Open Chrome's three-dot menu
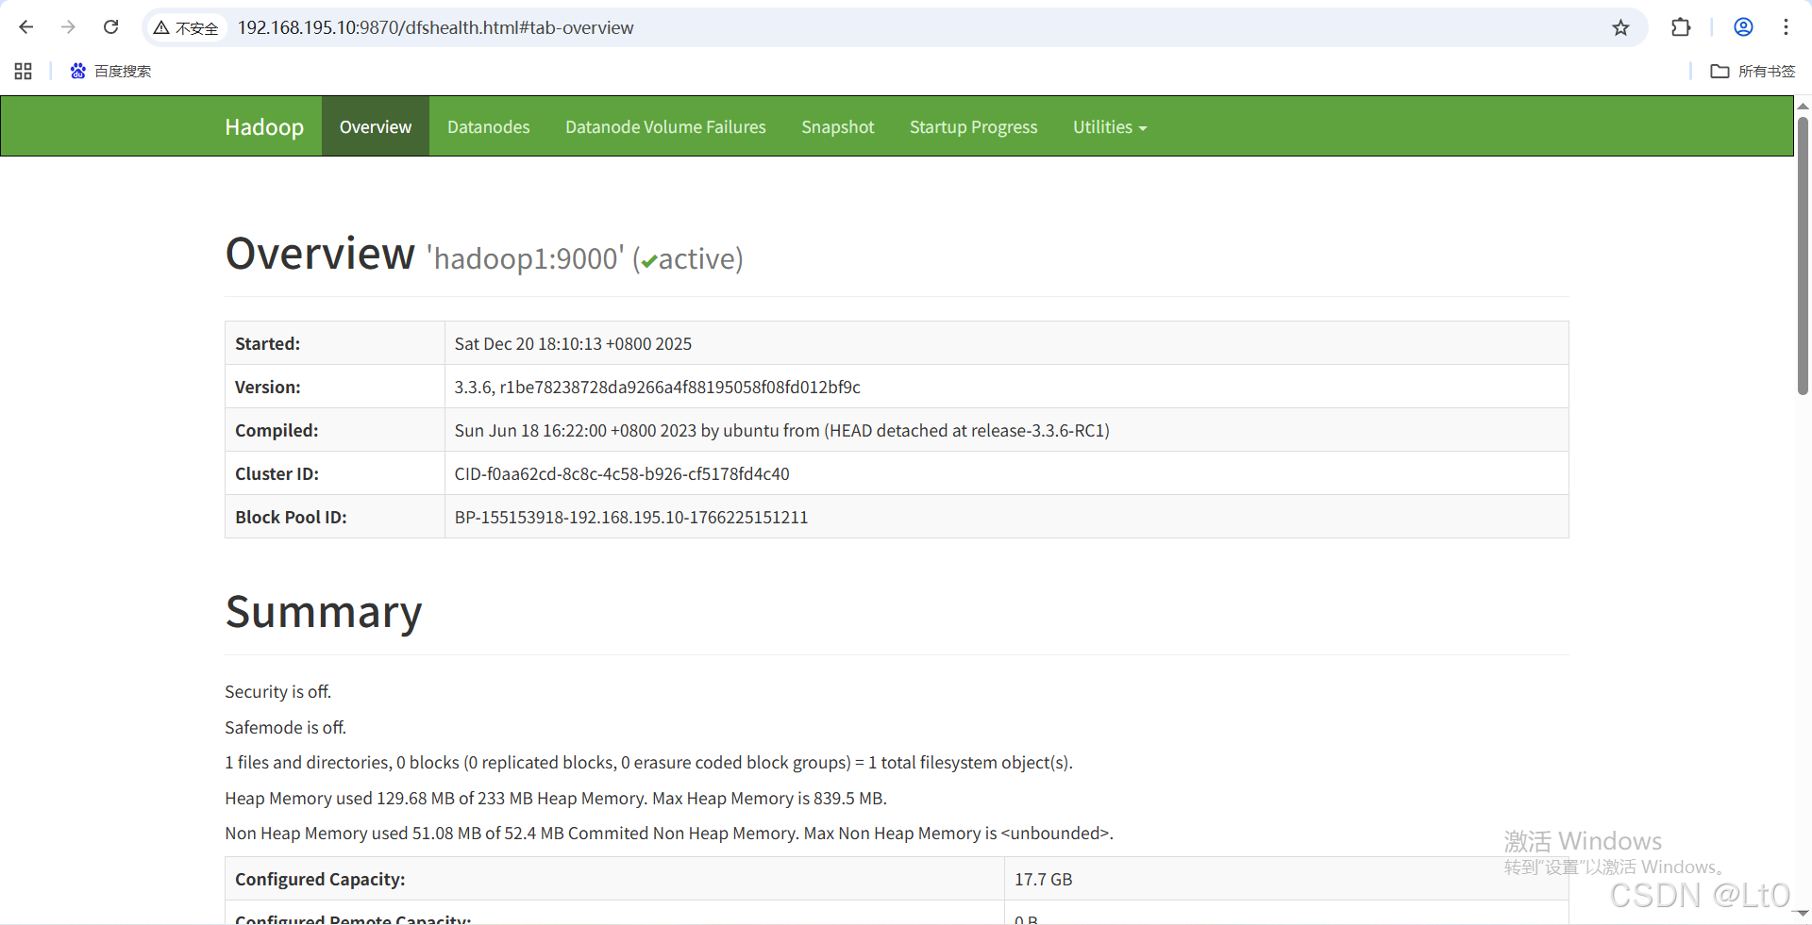This screenshot has height=925, width=1812. [1786, 27]
